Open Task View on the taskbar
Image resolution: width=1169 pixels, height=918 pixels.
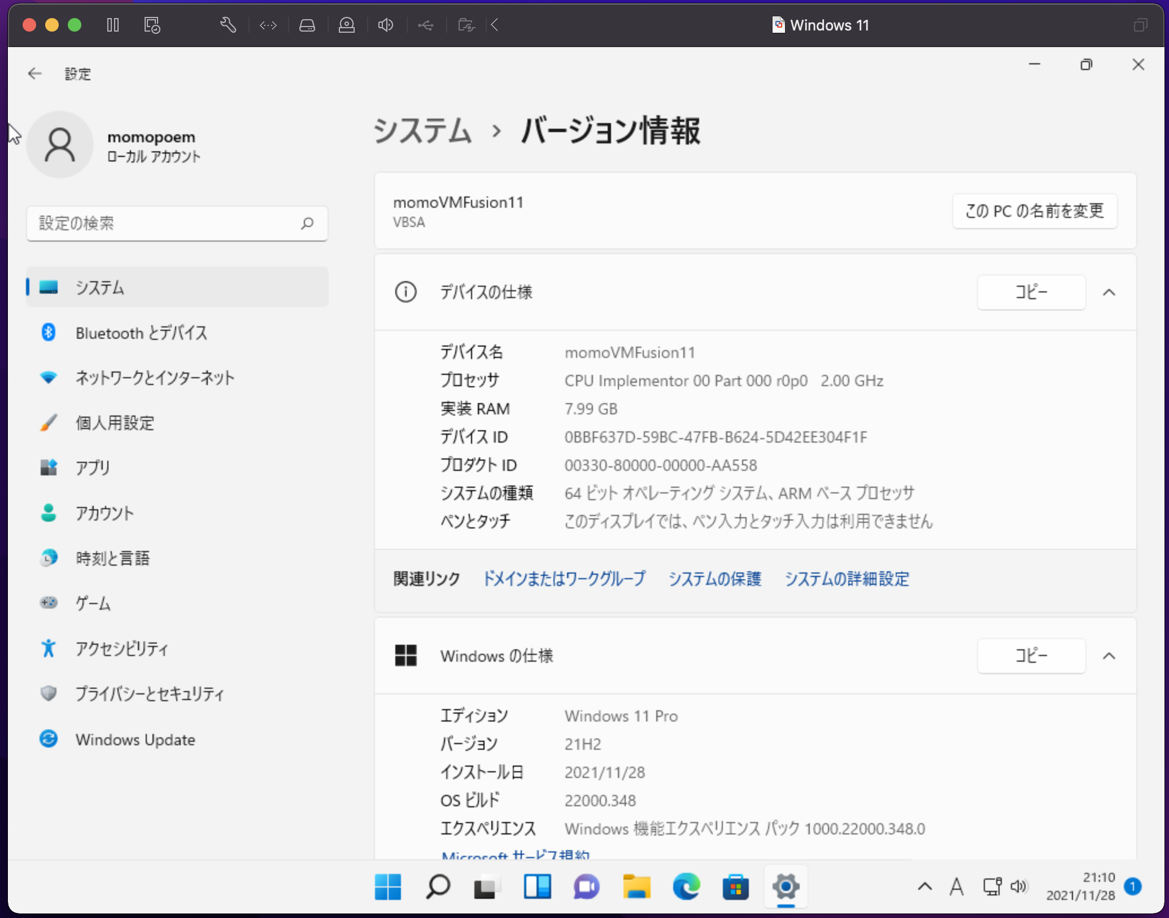click(487, 888)
